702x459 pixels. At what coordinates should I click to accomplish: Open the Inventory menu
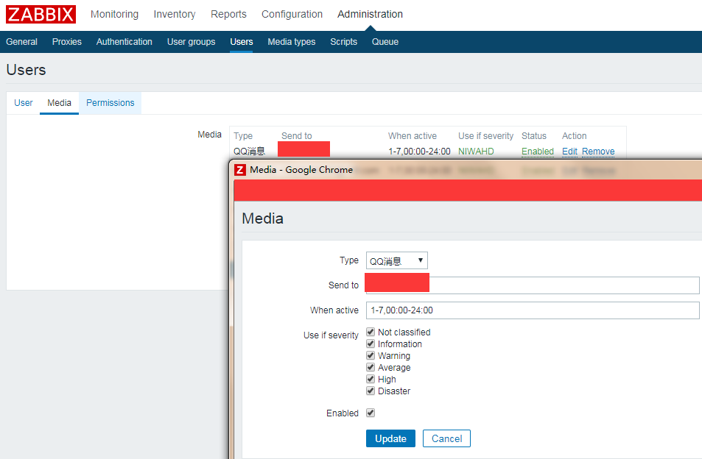175,14
